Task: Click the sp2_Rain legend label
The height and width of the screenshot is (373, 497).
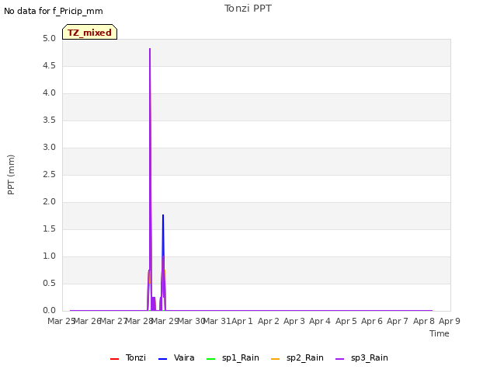Action: coord(305,357)
